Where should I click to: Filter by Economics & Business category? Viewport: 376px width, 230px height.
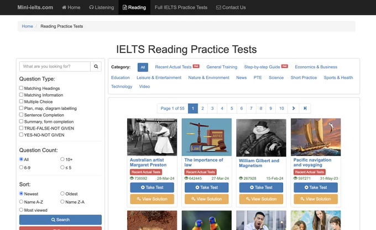click(316, 67)
